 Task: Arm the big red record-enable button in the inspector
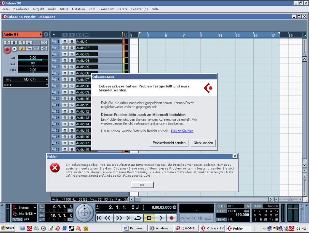tap(8, 50)
